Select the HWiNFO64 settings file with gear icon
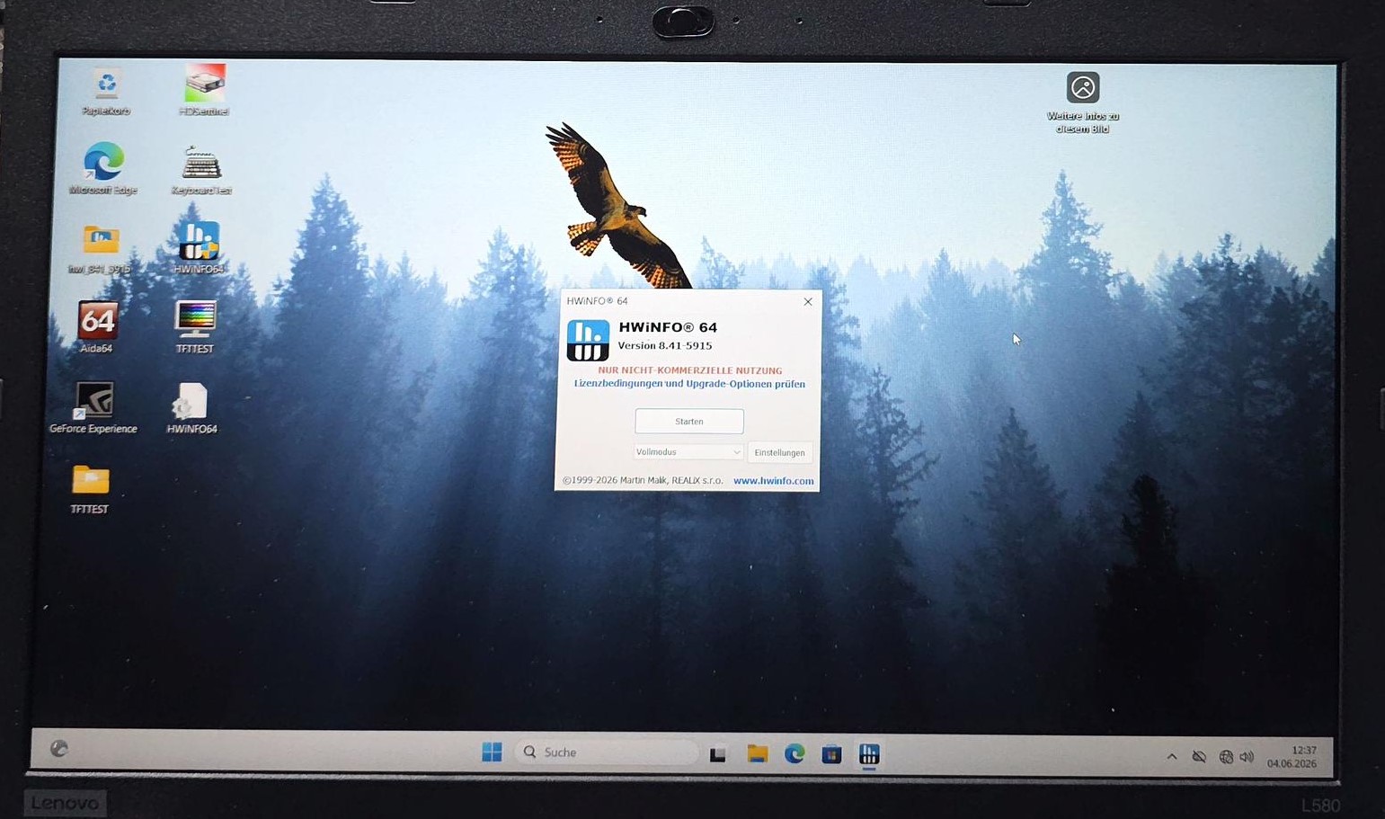1385x819 pixels. tap(191, 408)
